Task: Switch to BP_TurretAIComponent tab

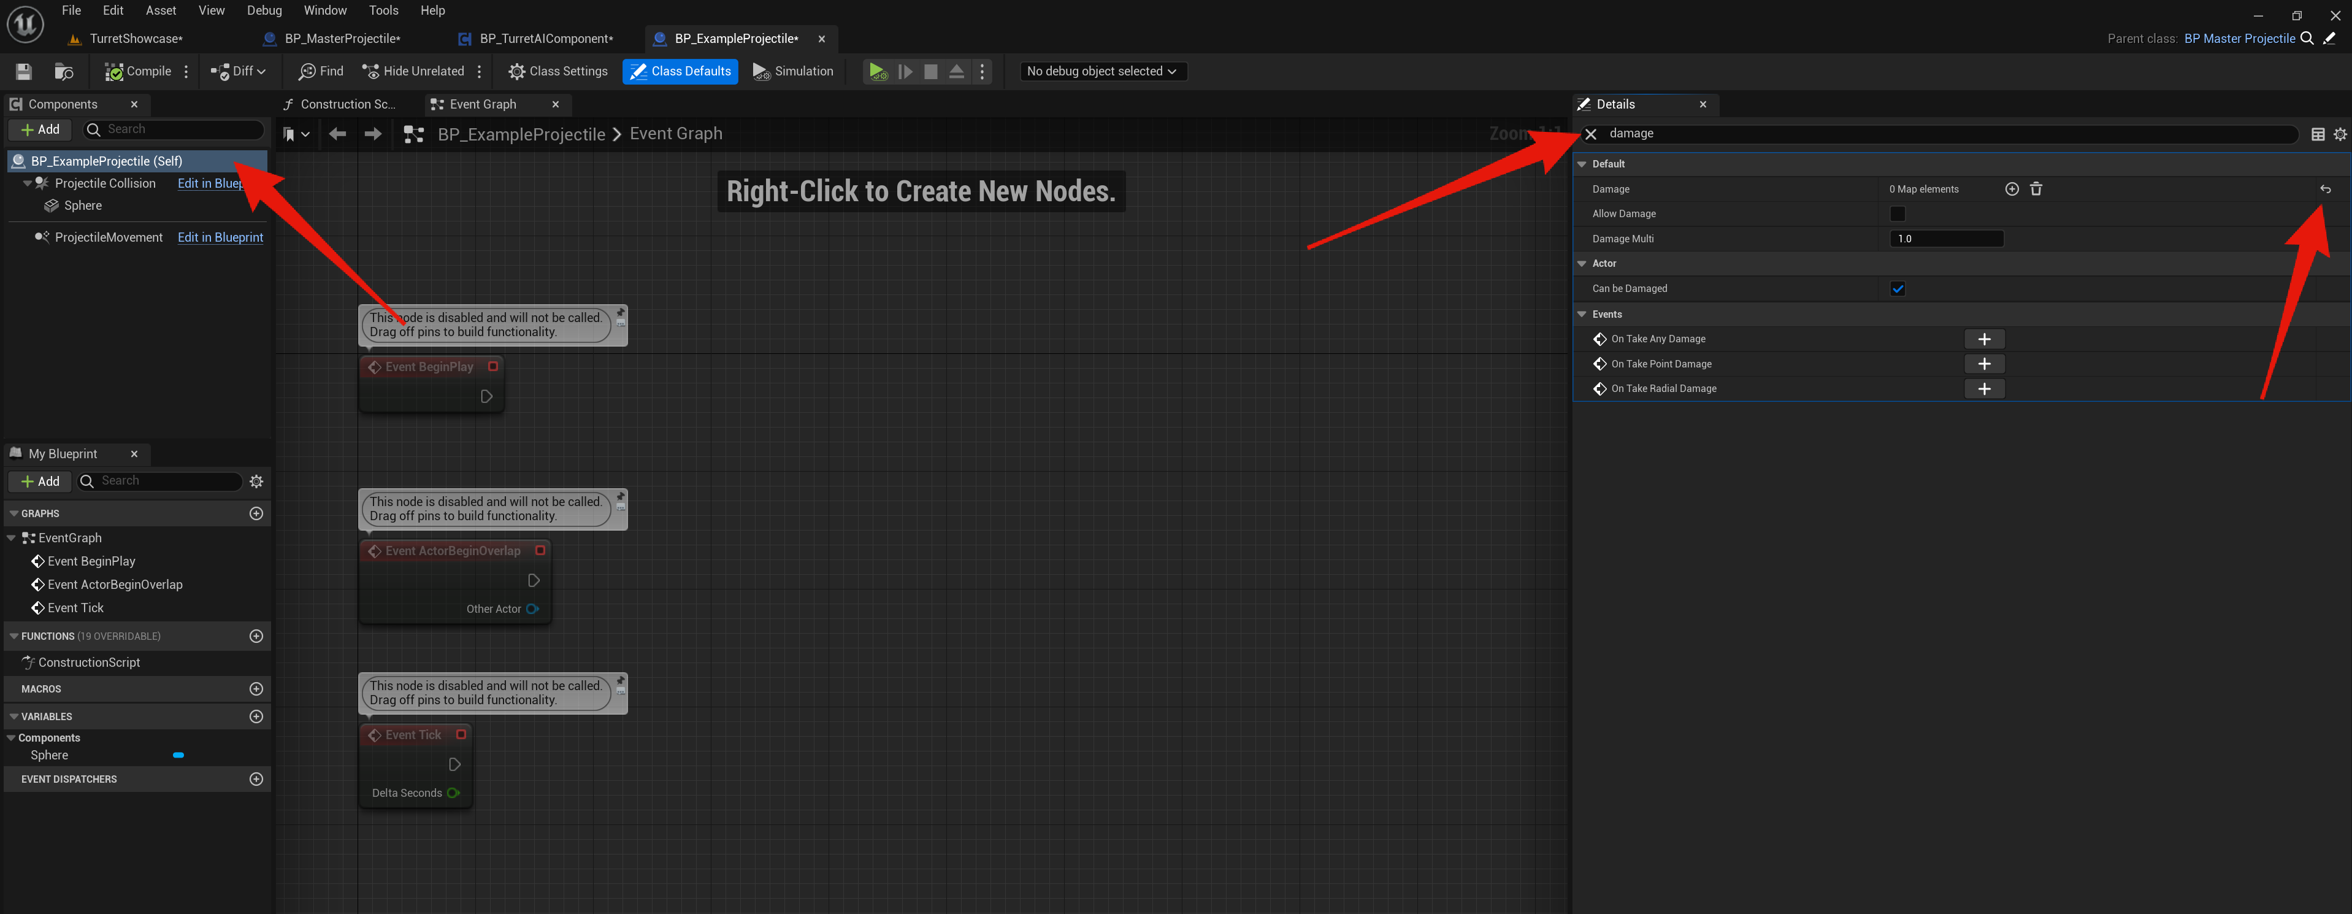Action: pos(546,39)
